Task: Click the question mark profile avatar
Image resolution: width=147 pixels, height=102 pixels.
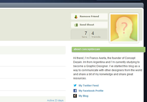Action: pyautogui.click(x=124, y=28)
